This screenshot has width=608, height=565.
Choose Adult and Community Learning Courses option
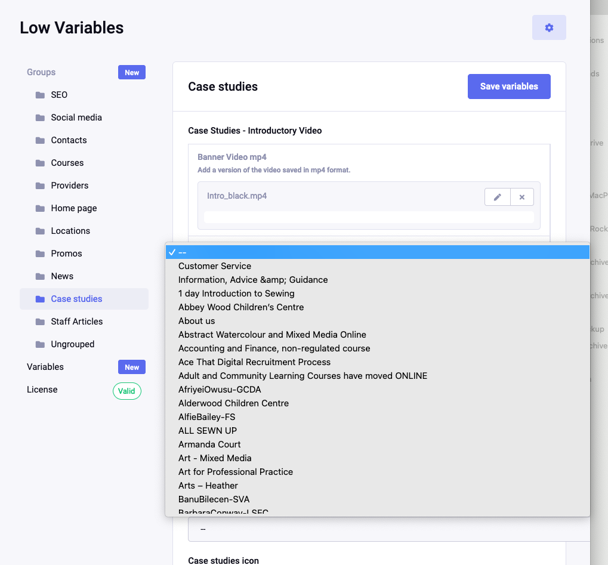[378, 376]
